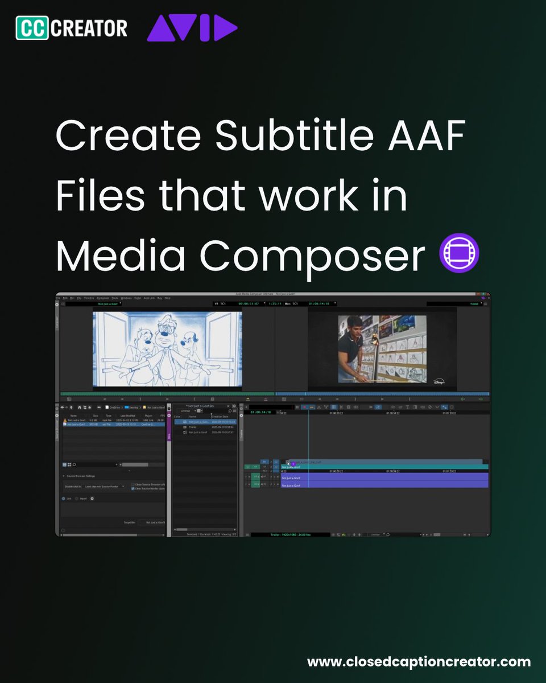Select the Trailer item in the bin
Image resolution: width=546 pixels, height=683 pixels.
click(x=193, y=427)
